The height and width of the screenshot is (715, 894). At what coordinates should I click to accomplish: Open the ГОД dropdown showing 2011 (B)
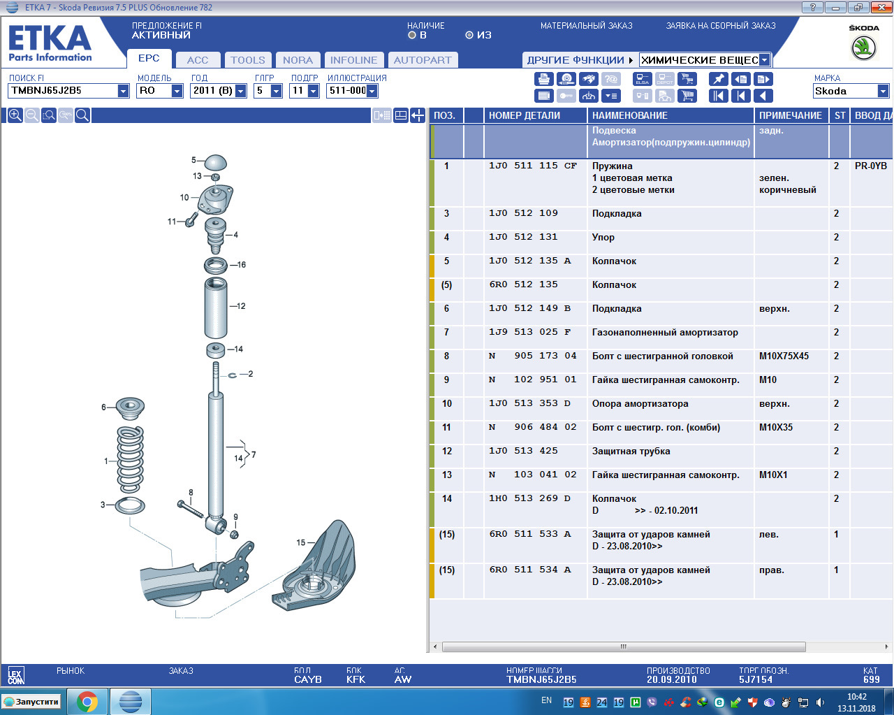click(240, 91)
